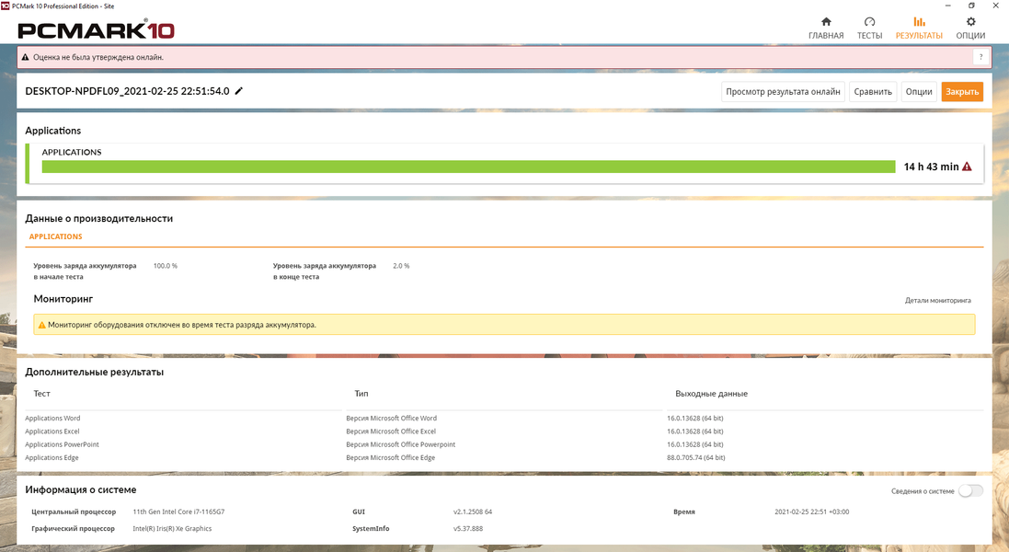Click the 100.0 % starting battery value

(x=166, y=266)
